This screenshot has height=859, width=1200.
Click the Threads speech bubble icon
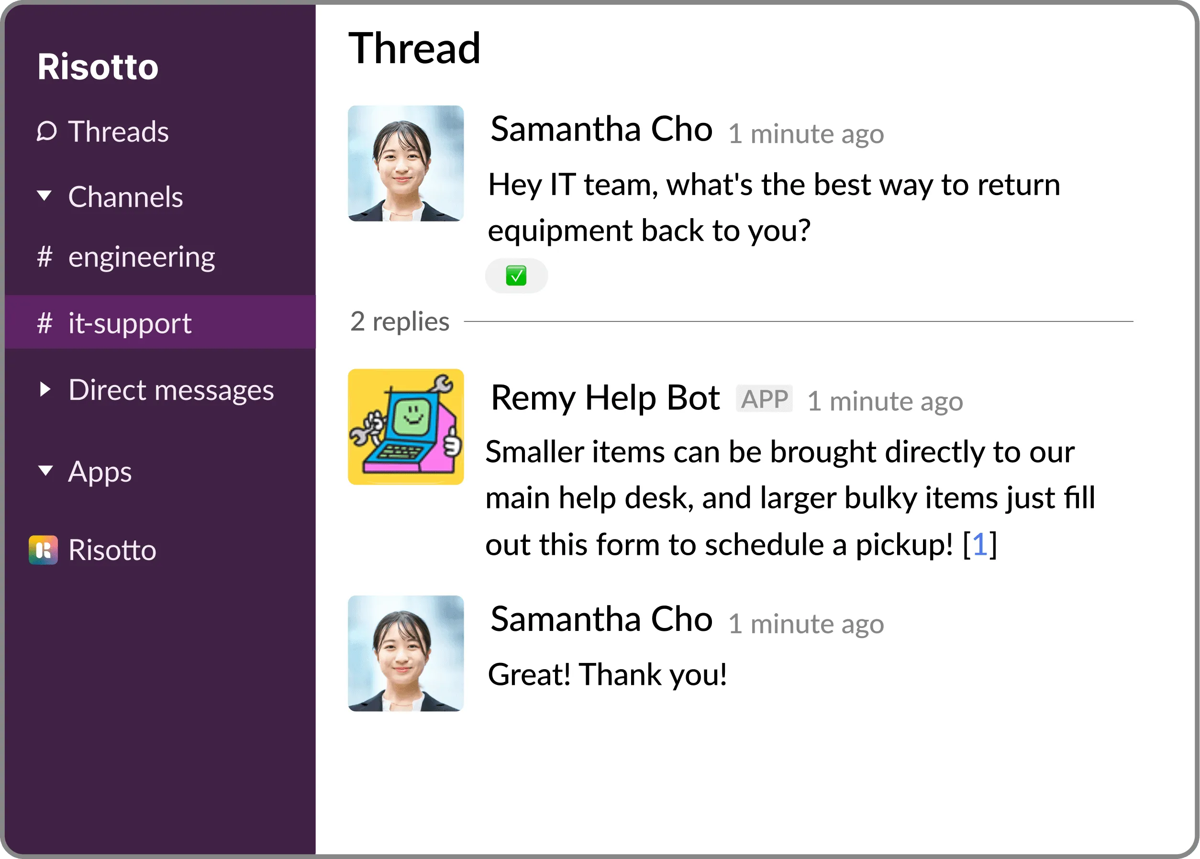[x=46, y=131]
